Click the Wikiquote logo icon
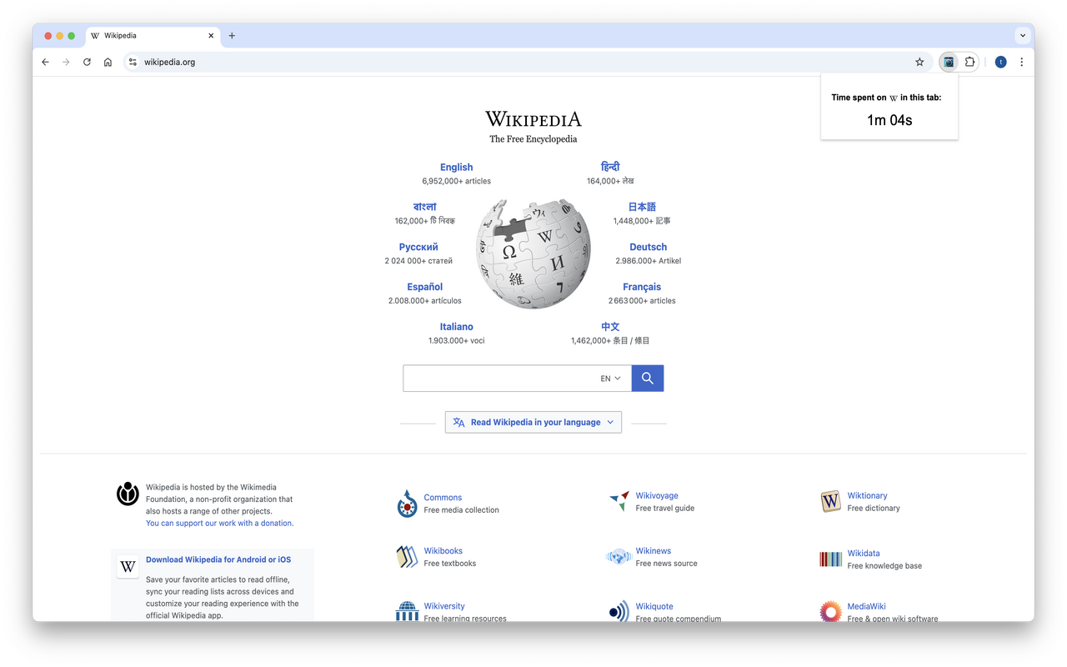The height and width of the screenshot is (667, 1067). tap(619, 612)
